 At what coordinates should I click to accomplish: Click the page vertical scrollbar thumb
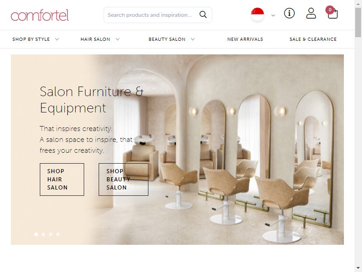click(x=358, y=22)
